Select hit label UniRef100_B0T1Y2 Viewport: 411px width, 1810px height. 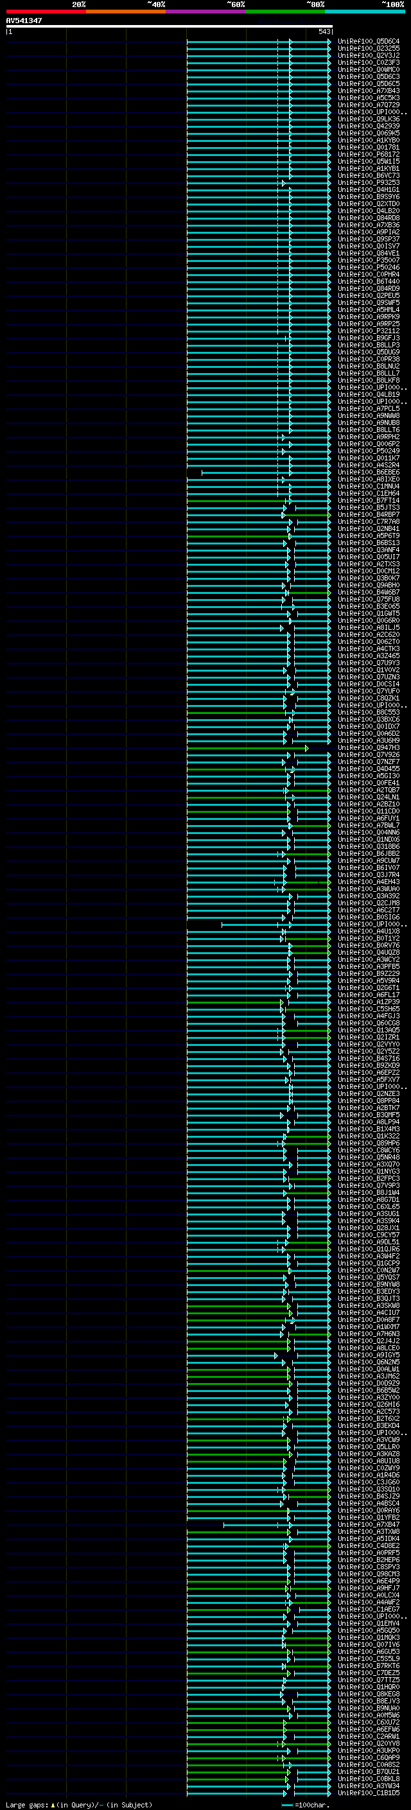(369, 939)
